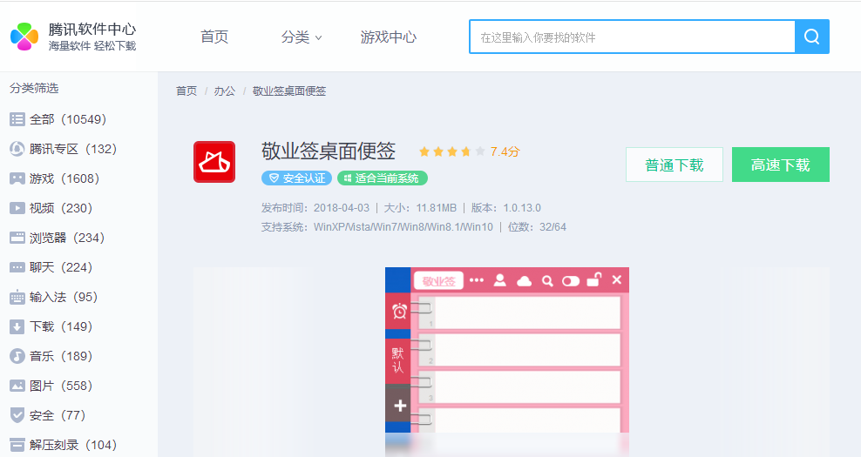Click the 高速下载 button
The height and width of the screenshot is (457, 861).
780,165
